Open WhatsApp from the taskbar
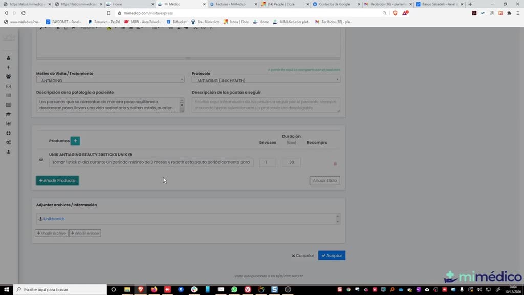 click(234, 289)
